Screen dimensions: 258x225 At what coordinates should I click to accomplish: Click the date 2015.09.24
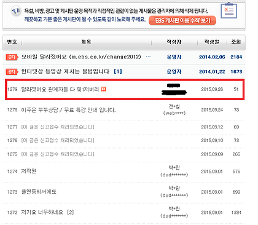212,110
